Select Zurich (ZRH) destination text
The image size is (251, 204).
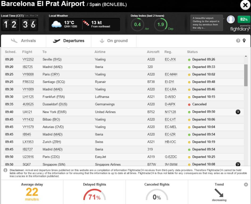click(52, 142)
